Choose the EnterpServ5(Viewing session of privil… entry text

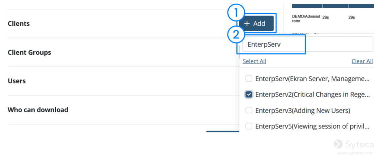(x=313, y=126)
